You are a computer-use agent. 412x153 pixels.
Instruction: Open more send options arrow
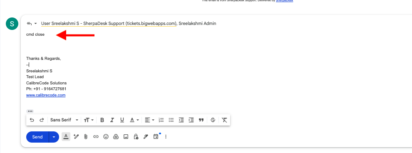pos(54,137)
